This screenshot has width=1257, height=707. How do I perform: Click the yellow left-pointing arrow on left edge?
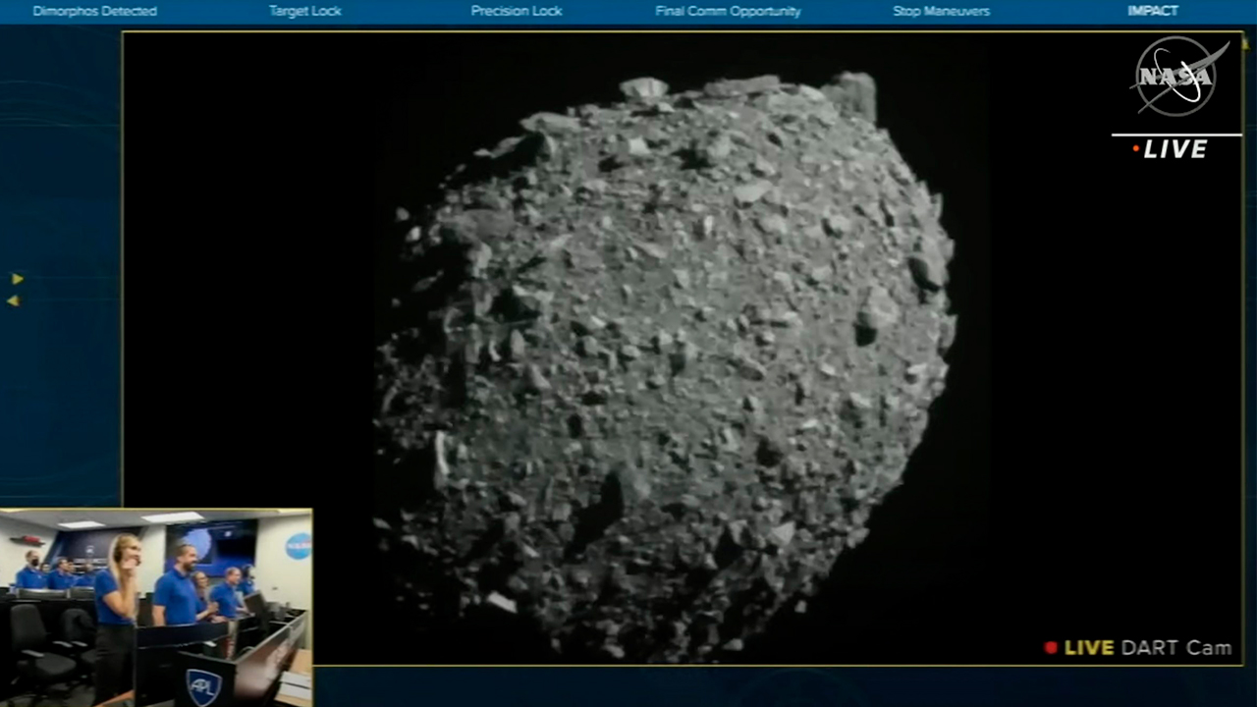tap(13, 300)
